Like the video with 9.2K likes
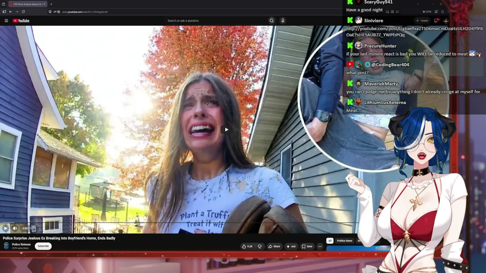The height and width of the screenshot is (273, 486). pyautogui.click(x=247, y=246)
